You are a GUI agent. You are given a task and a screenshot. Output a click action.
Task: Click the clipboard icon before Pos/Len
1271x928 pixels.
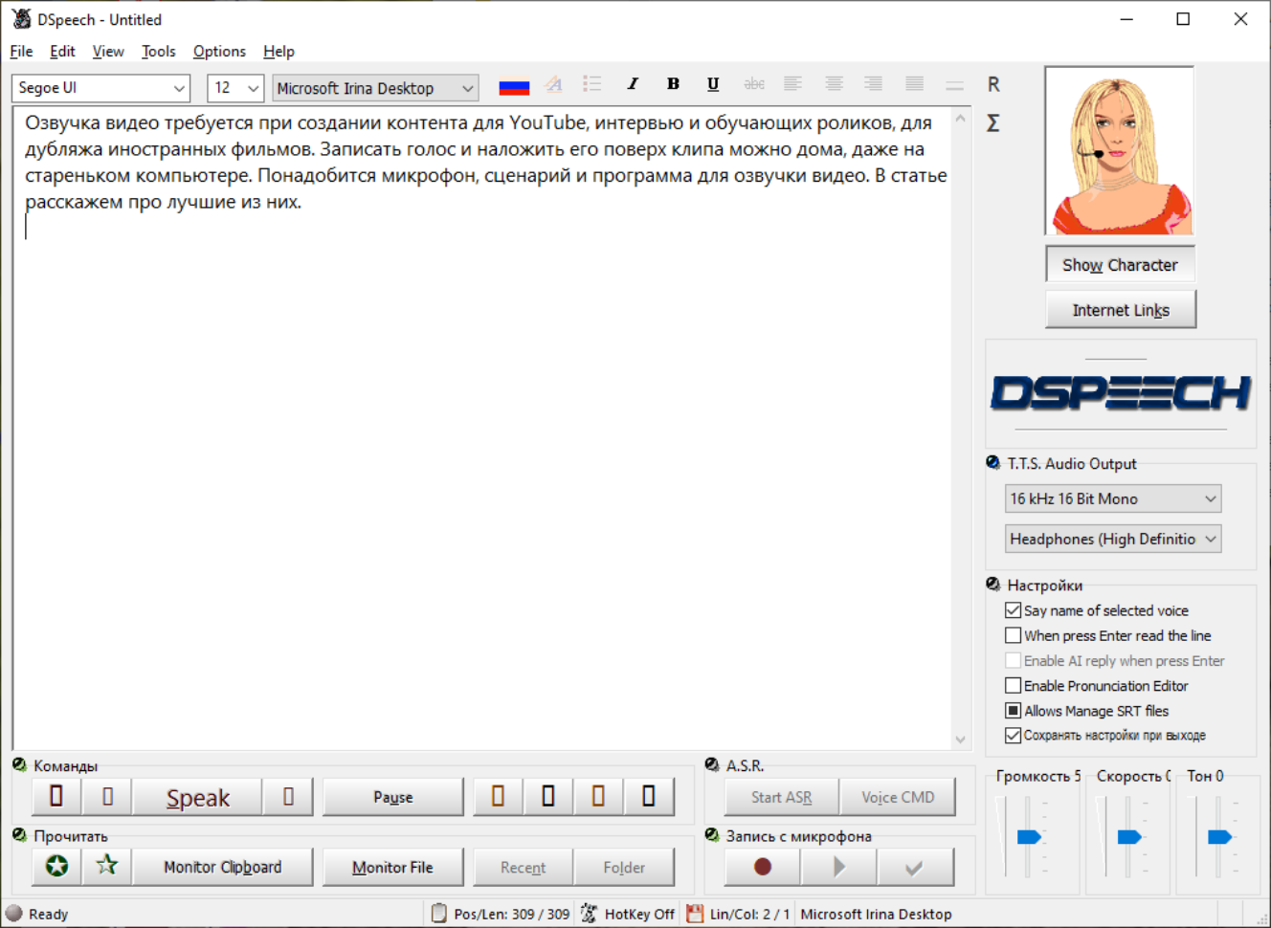pos(438,914)
